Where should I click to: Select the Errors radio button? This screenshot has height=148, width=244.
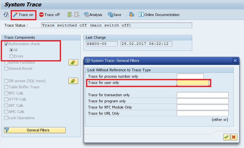tap(11, 56)
